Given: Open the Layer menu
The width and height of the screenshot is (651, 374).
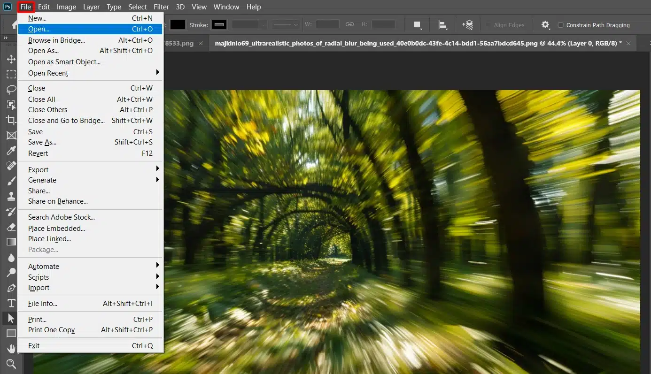Looking at the screenshot, I should pyautogui.click(x=91, y=7).
